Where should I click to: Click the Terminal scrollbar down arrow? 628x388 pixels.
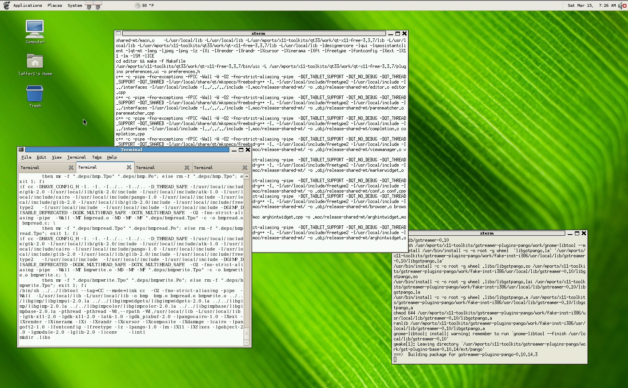pyautogui.click(x=246, y=342)
